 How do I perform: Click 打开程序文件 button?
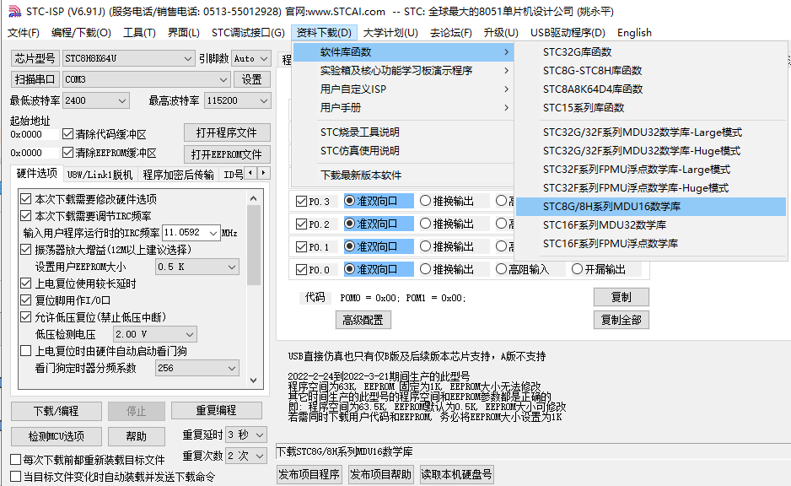(x=227, y=132)
